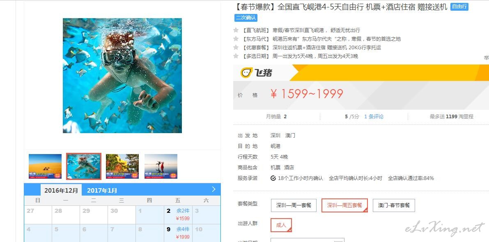The width and height of the screenshot is (489, 242).
Task: Click star icon beside 多选日期 highlight
Action: click(236, 56)
